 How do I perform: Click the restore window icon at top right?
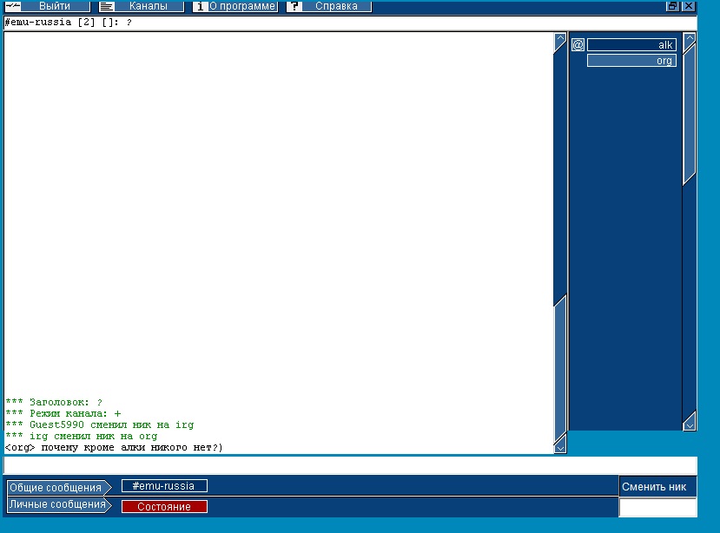click(672, 6)
